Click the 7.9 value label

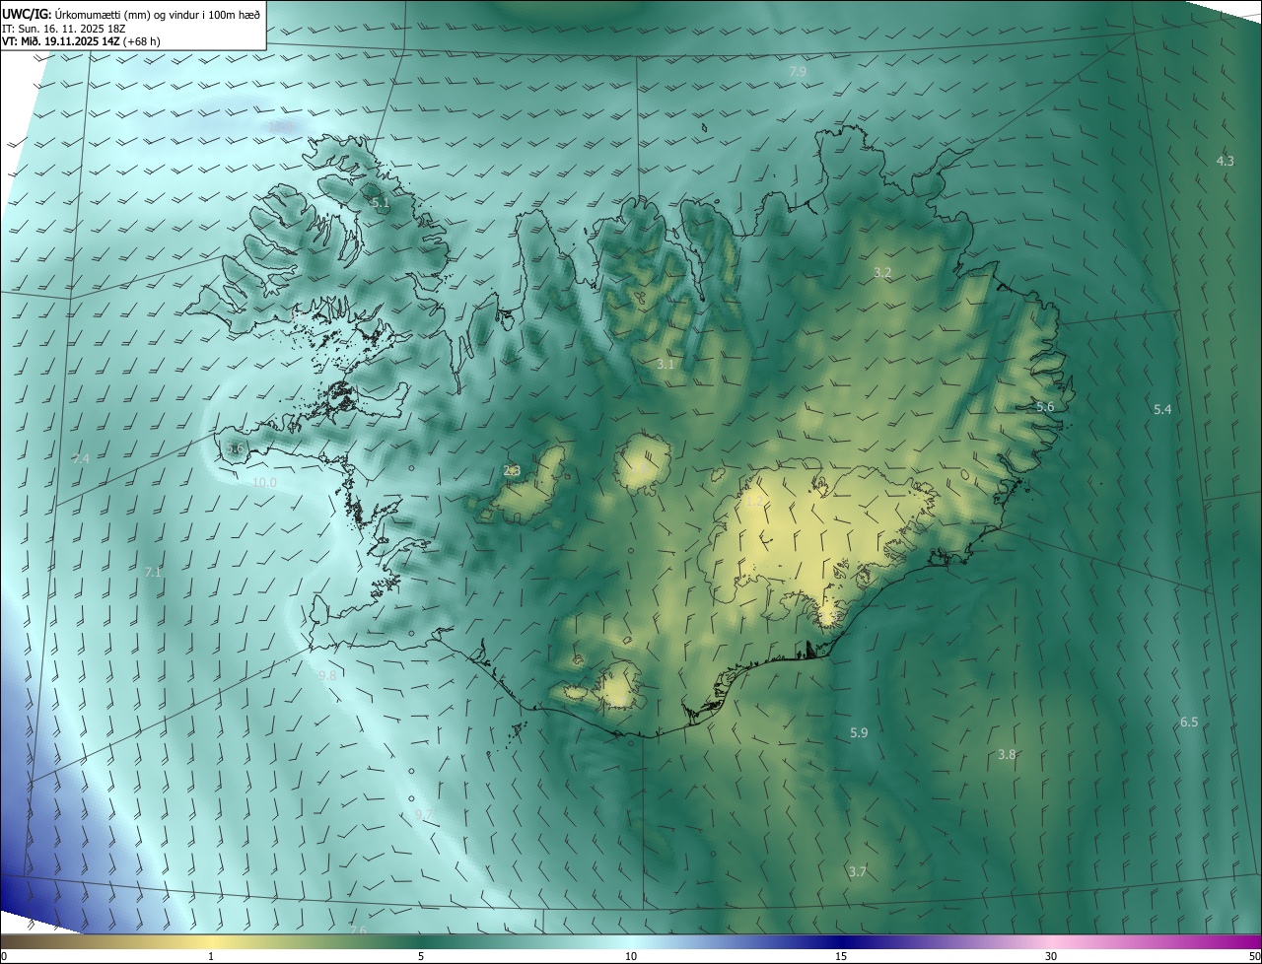point(798,72)
